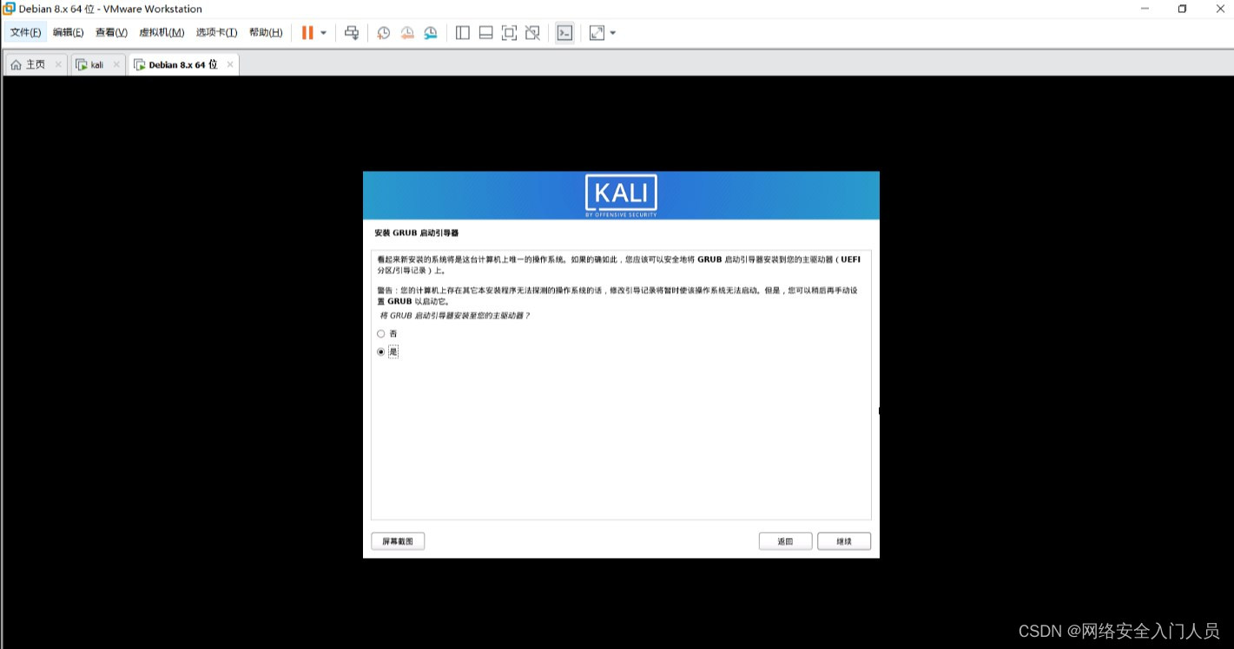Viewport: 1234px width, 649px height.
Task: Show the Thumbnail Bar icon
Action: 485,32
